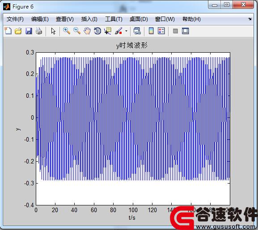
Task: Open the 编辑(E) menu
Action: pyautogui.click(x=40, y=19)
